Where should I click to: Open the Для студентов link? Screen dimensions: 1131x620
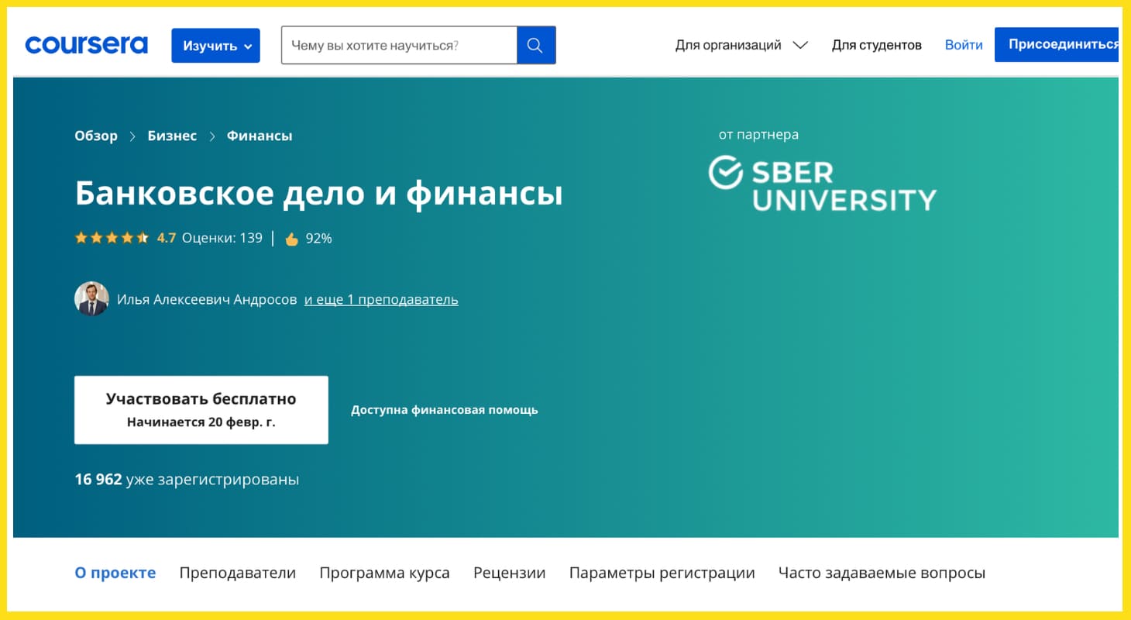[x=877, y=45]
